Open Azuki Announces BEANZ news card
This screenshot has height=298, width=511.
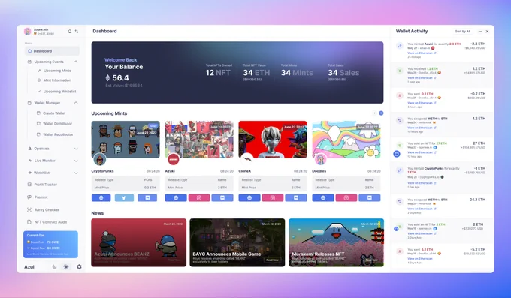click(139, 242)
